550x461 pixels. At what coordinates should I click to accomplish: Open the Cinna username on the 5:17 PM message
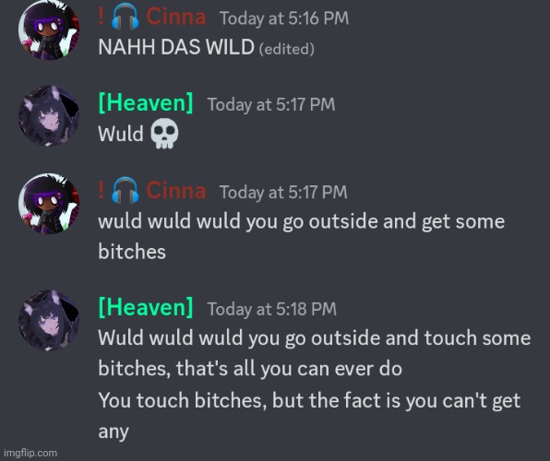175,191
